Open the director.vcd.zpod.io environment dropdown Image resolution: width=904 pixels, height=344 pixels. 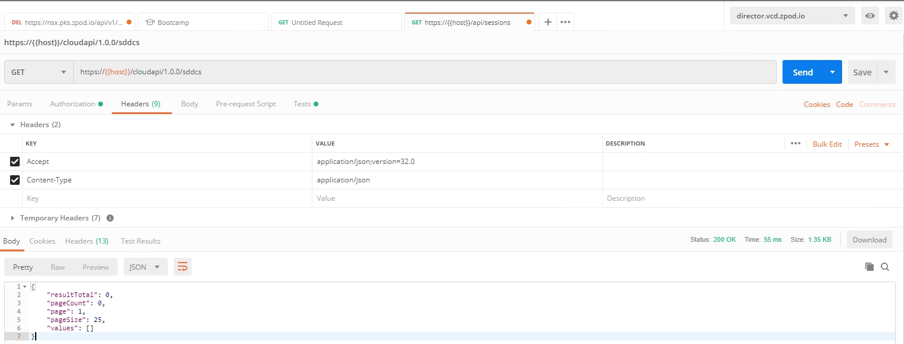[x=792, y=16]
